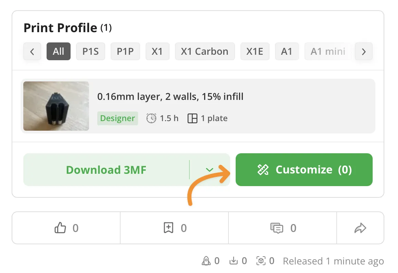398x273 pixels.
Task: Select the 0.16mm layer profile entry
Action: tap(198, 106)
